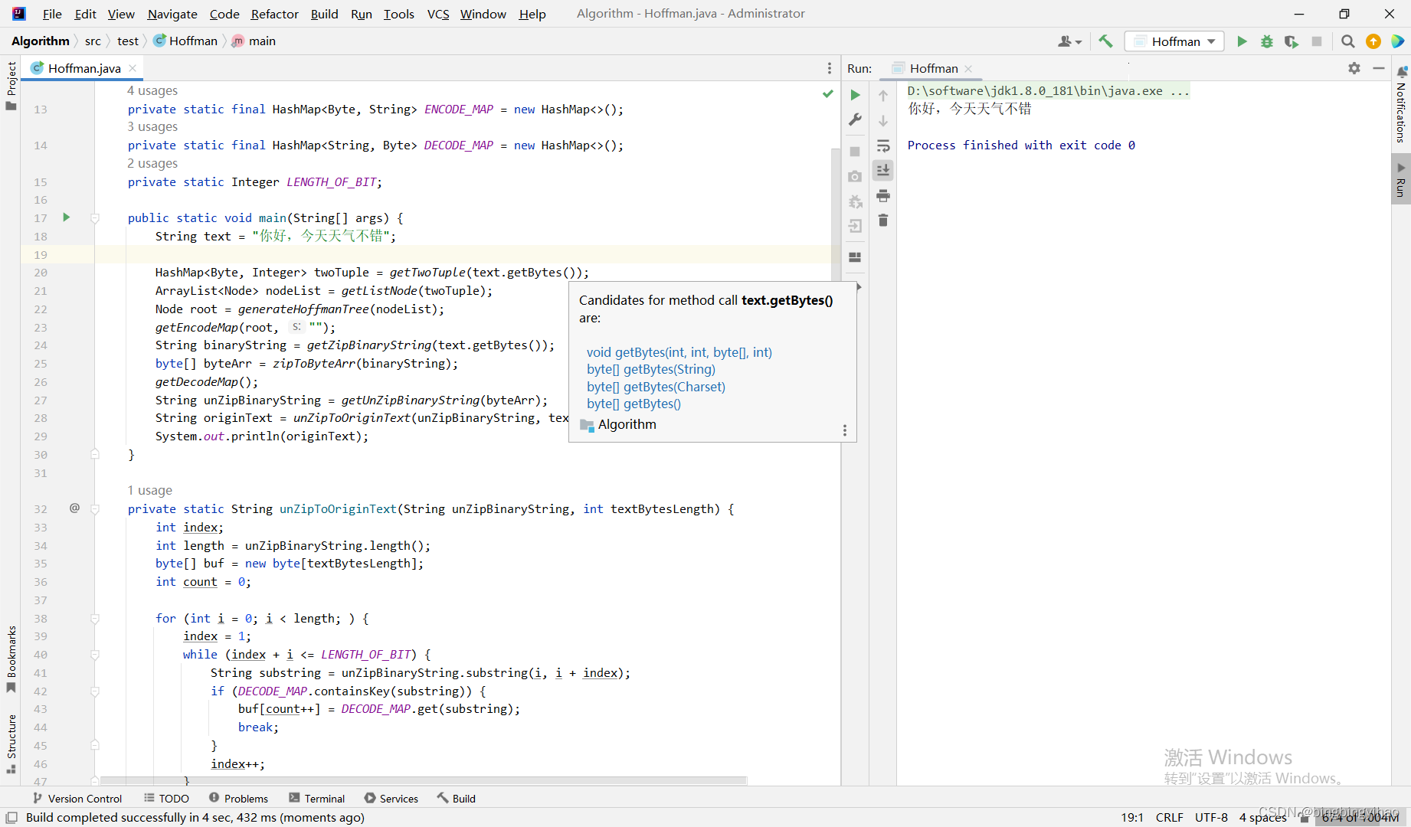Image resolution: width=1411 pixels, height=827 pixels.
Task: Run the Hoffman configuration from toolbar
Action: pos(1242,41)
